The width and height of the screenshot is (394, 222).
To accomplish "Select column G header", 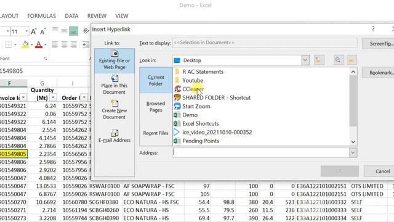I will coord(42,83).
